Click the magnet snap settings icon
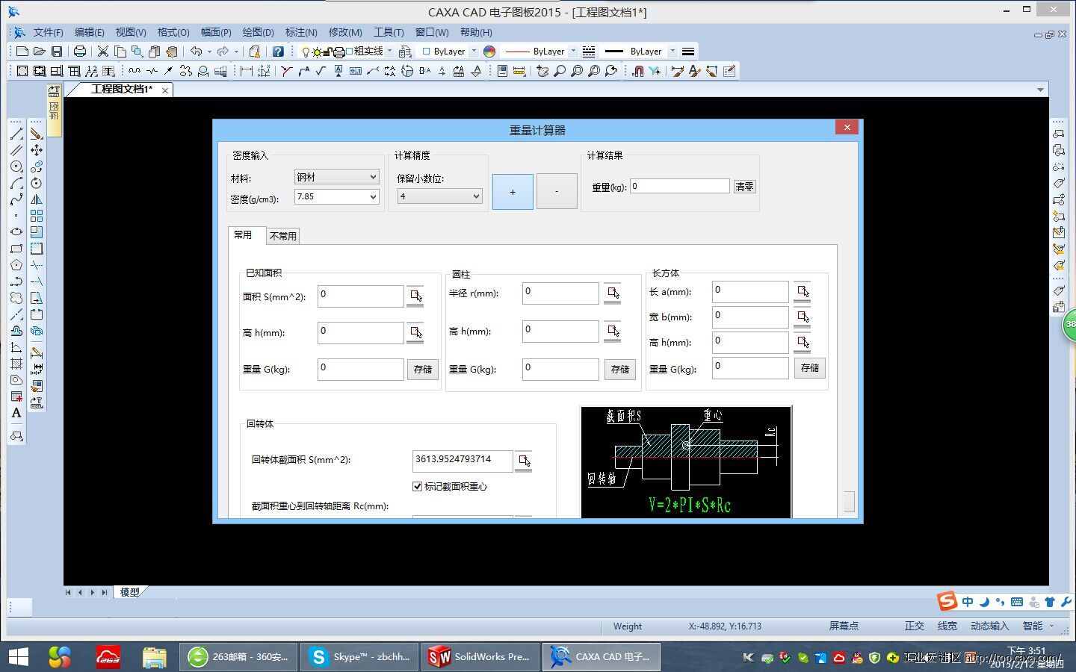 tap(638, 71)
